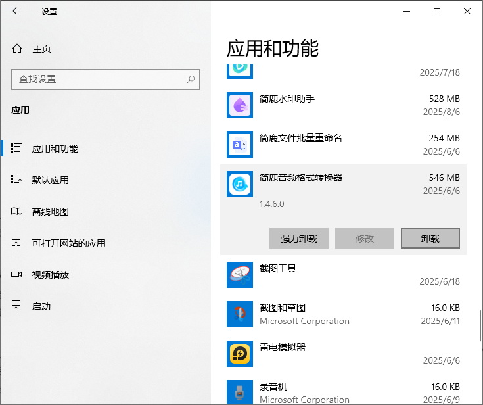Click the 528 MB size value
483x405 pixels.
444,99
